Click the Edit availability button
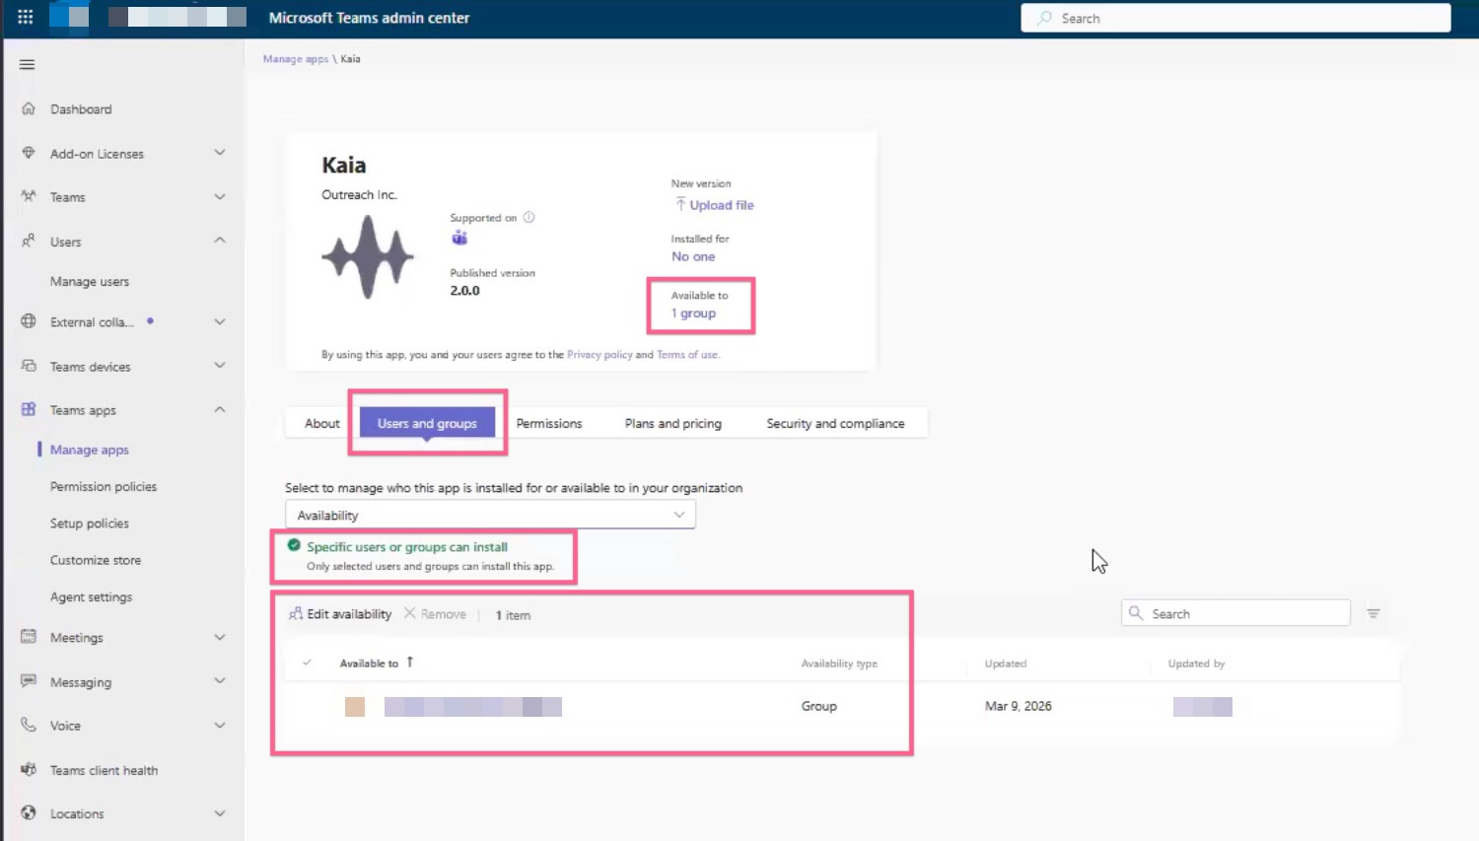 [340, 613]
